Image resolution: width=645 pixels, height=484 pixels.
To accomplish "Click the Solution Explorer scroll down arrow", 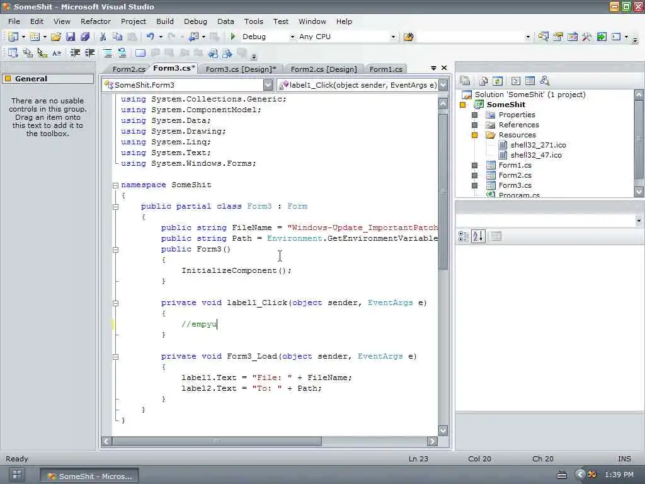I will coord(639,192).
